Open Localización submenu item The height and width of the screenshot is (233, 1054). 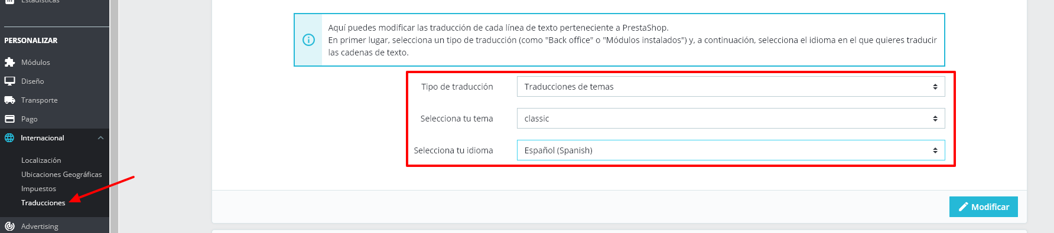[x=41, y=160]
